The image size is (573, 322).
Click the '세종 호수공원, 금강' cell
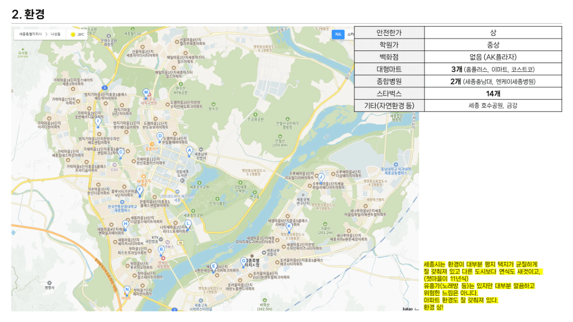pyautogui.click(x=493, y=105)
